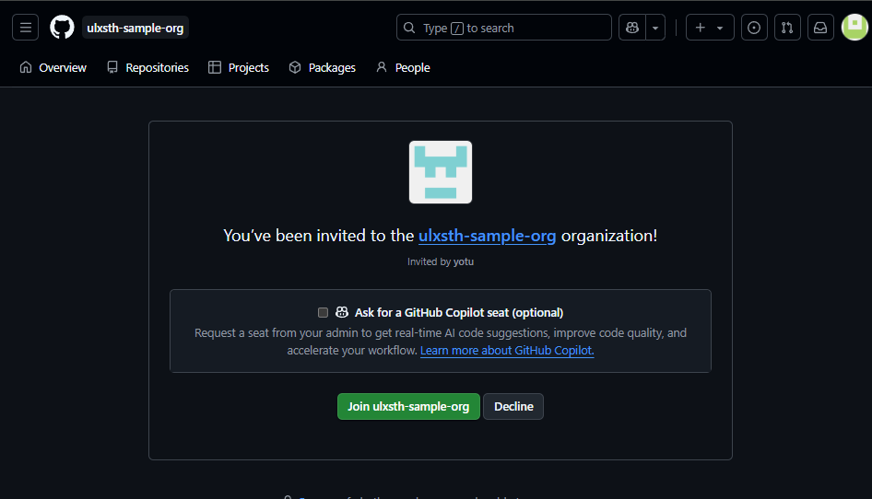872x499 pixels.
Task: Click Join ulxsth-sample-org button
Action: tap(408, 407)
